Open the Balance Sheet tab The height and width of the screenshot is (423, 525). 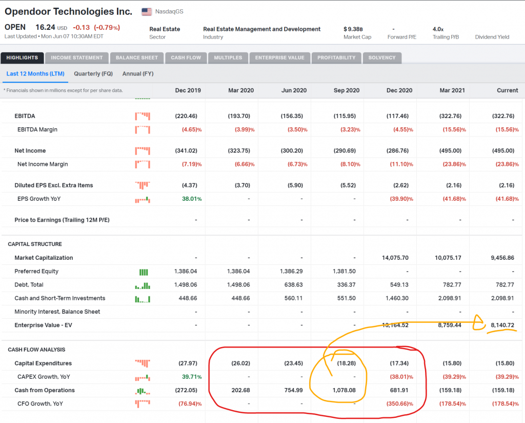click(136, 57)
